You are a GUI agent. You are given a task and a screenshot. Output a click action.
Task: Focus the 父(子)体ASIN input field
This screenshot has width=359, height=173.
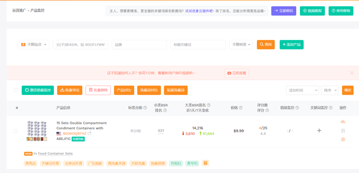coord(81,45)
